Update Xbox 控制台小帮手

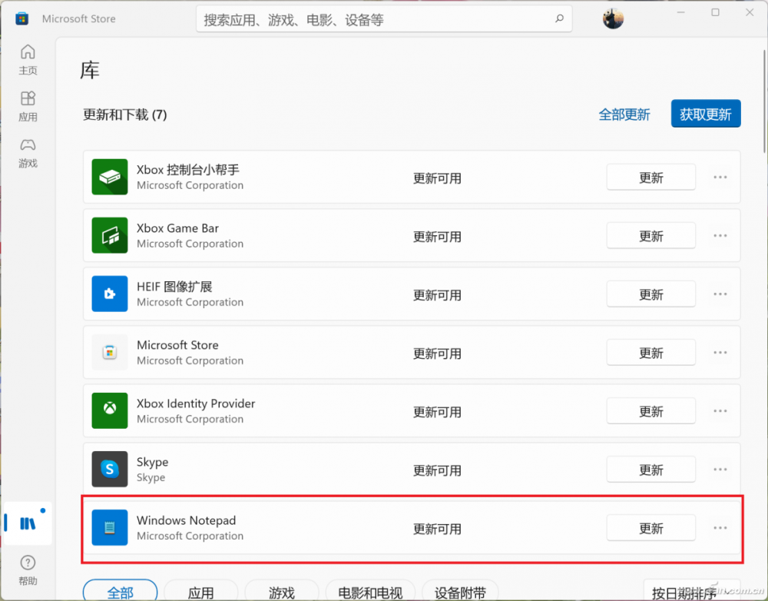pos(651,177)
